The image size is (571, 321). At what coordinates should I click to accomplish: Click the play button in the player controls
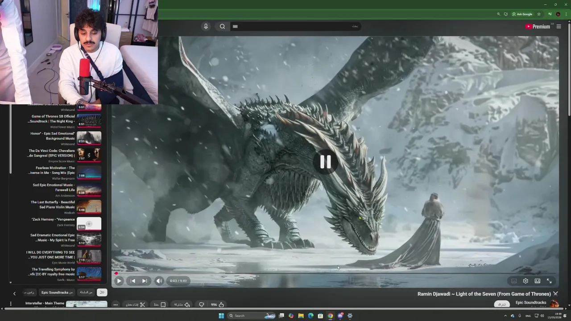pyautogui.click(x=119, y=281)
